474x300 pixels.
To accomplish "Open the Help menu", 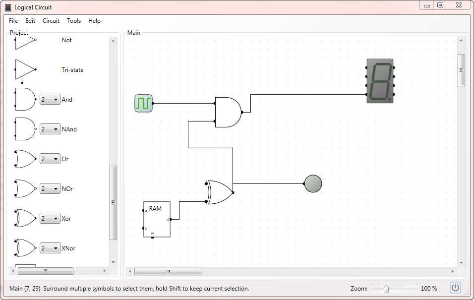I will tap(94, 20).
